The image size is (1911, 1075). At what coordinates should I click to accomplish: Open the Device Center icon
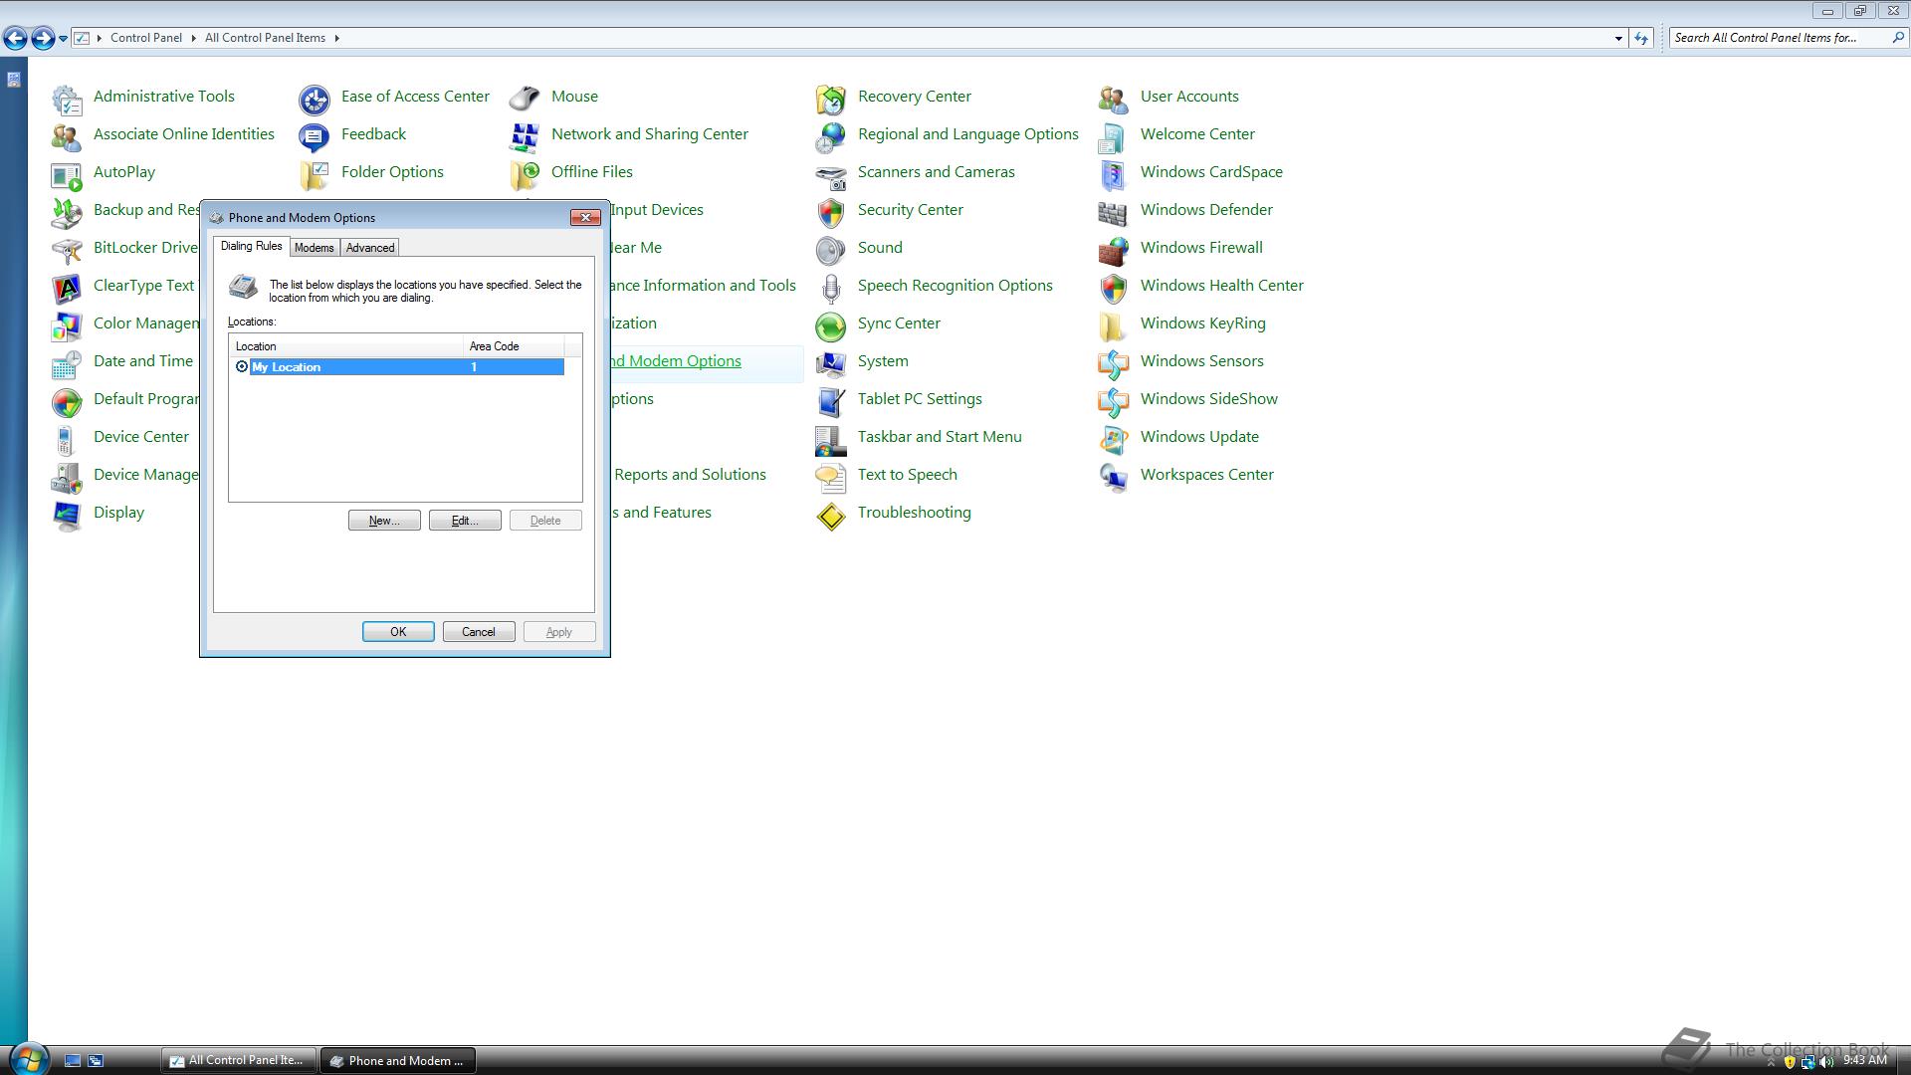coord(67,439)
